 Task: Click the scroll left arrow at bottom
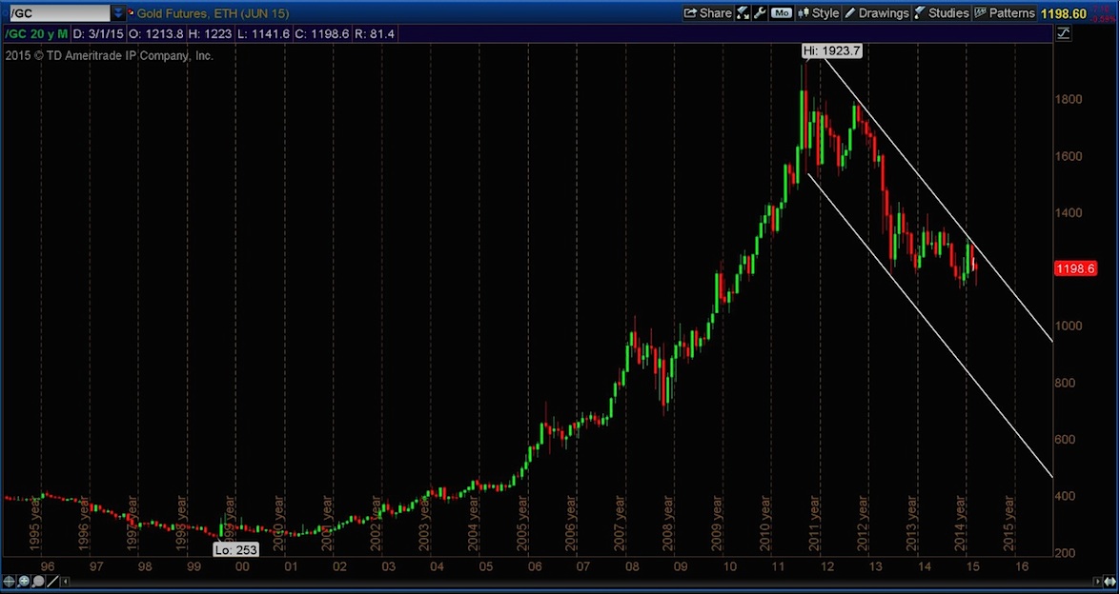click(66, 582)
